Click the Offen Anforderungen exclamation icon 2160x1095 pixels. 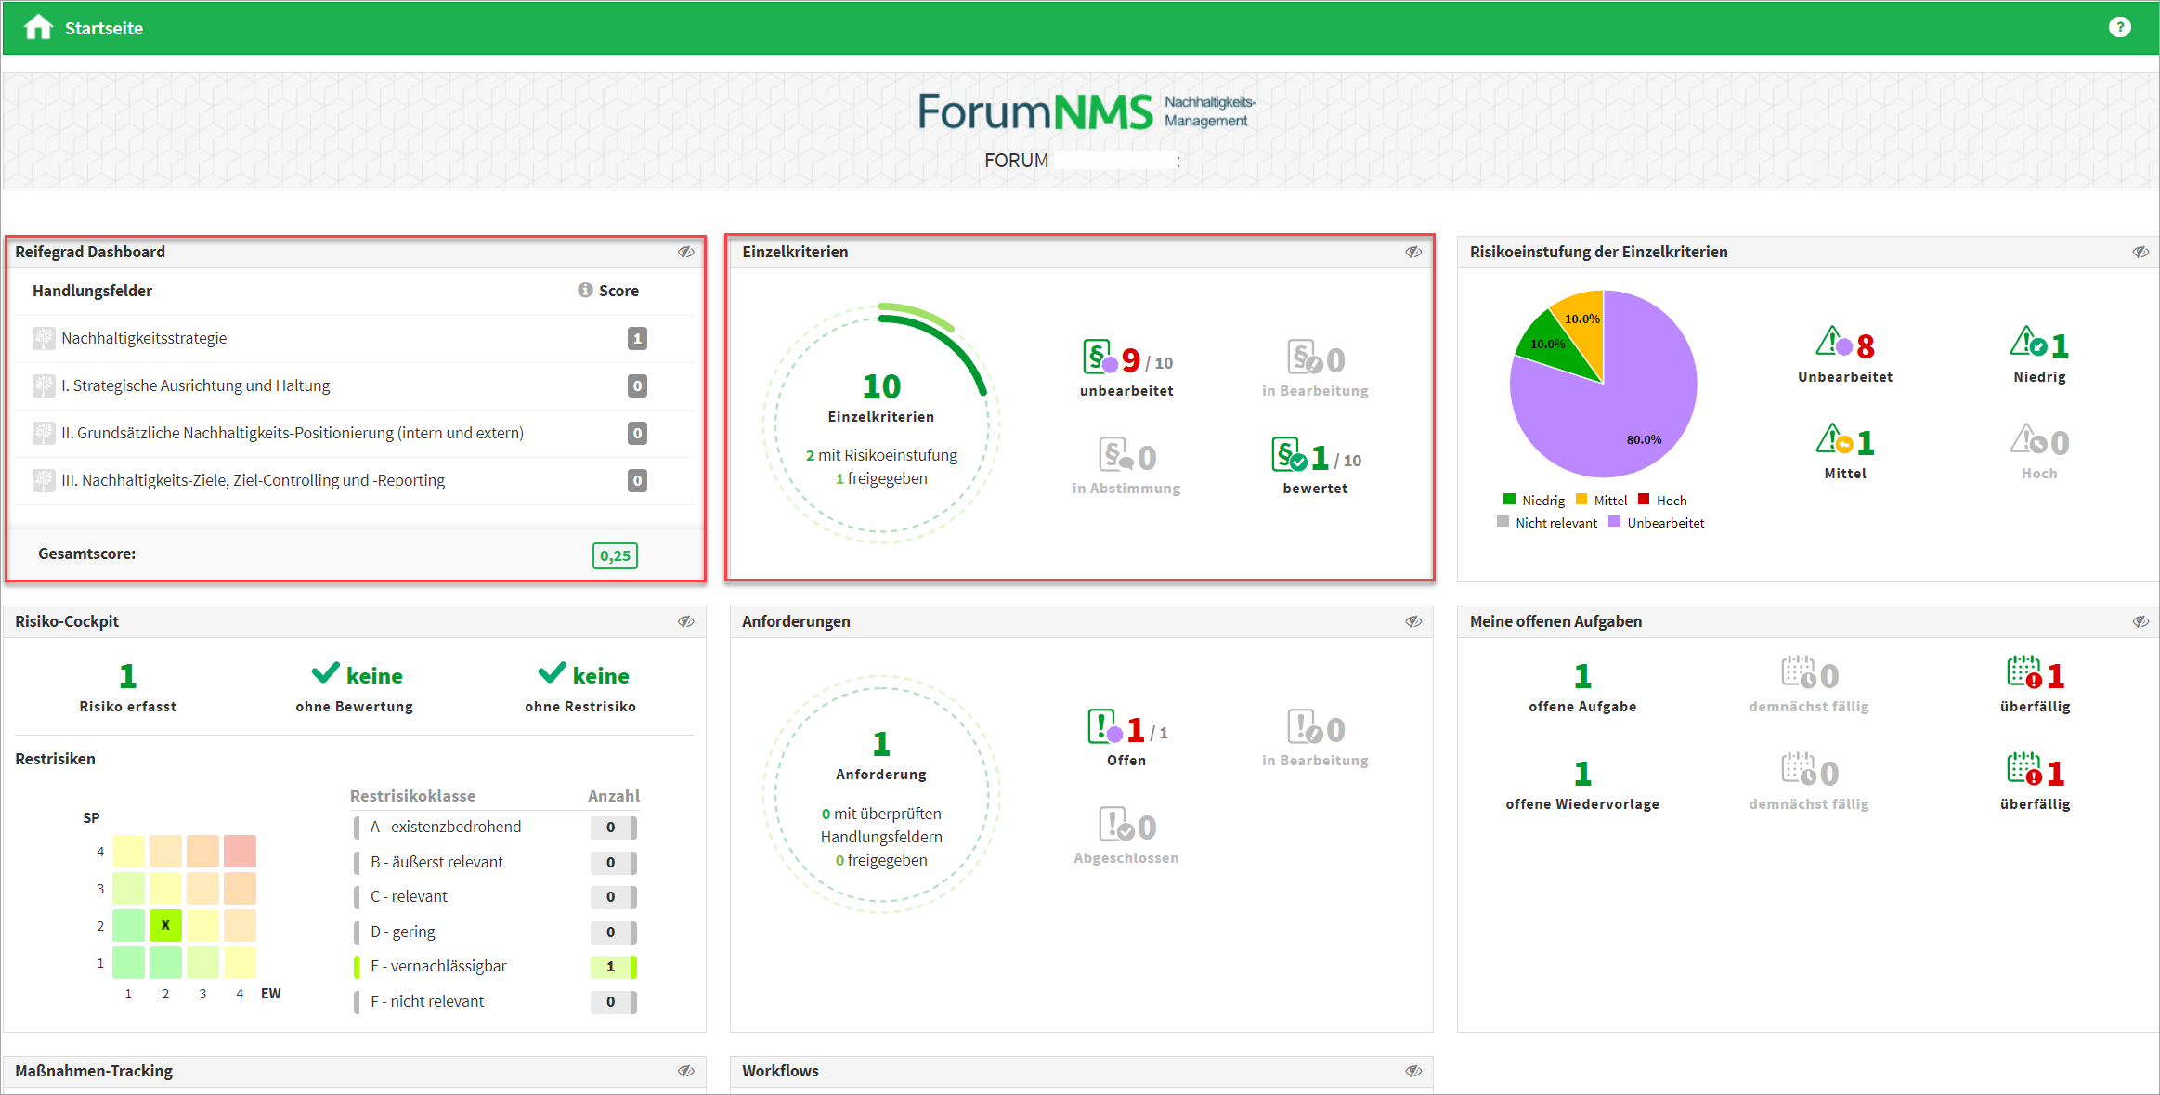[x=1103, y=727]
